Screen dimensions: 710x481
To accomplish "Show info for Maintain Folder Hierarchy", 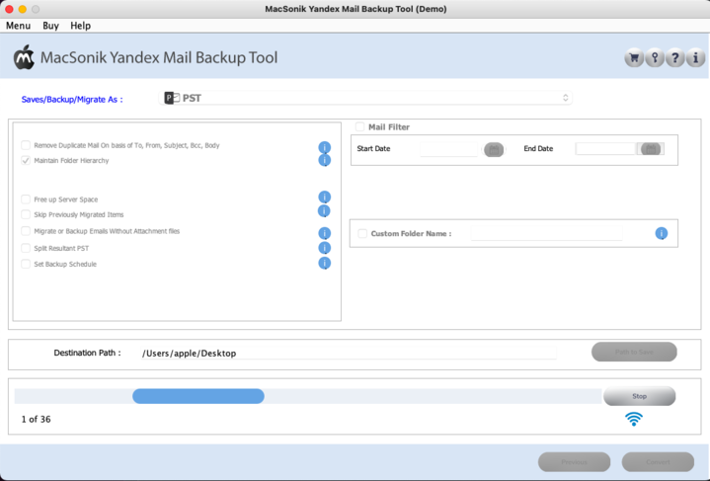I will click(x=324, y=160).
